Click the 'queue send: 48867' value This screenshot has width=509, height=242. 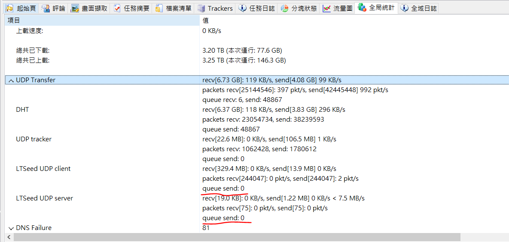tap(231, 129)
